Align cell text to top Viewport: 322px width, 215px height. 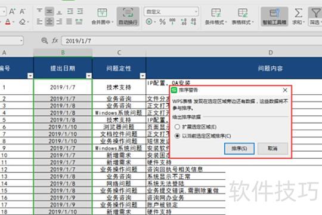click(39, 11)
